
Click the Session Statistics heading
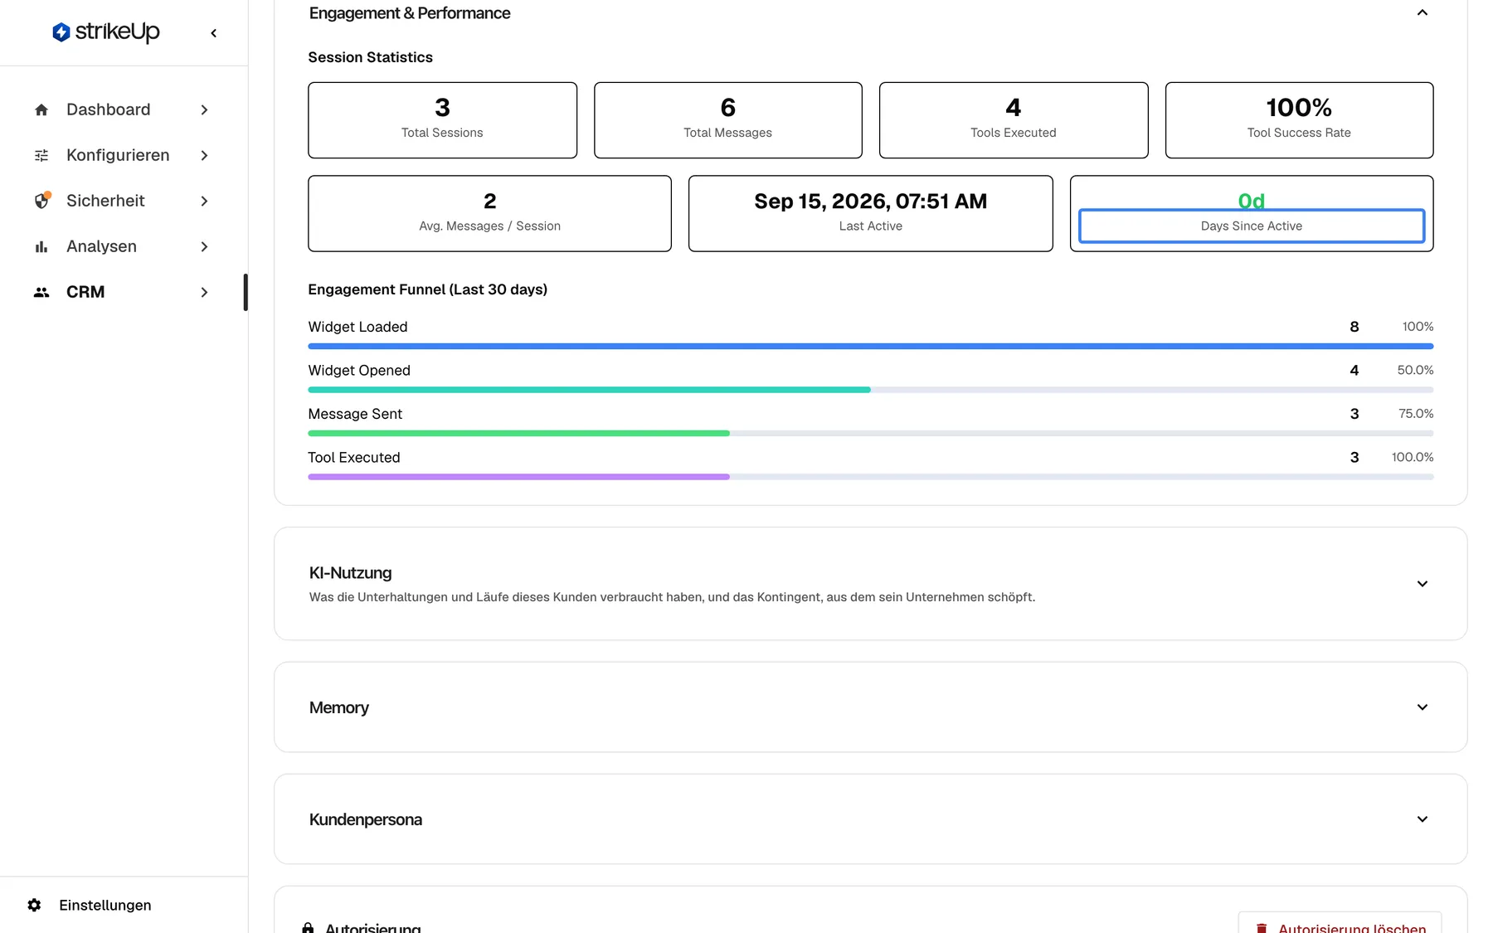pos(370,57)
